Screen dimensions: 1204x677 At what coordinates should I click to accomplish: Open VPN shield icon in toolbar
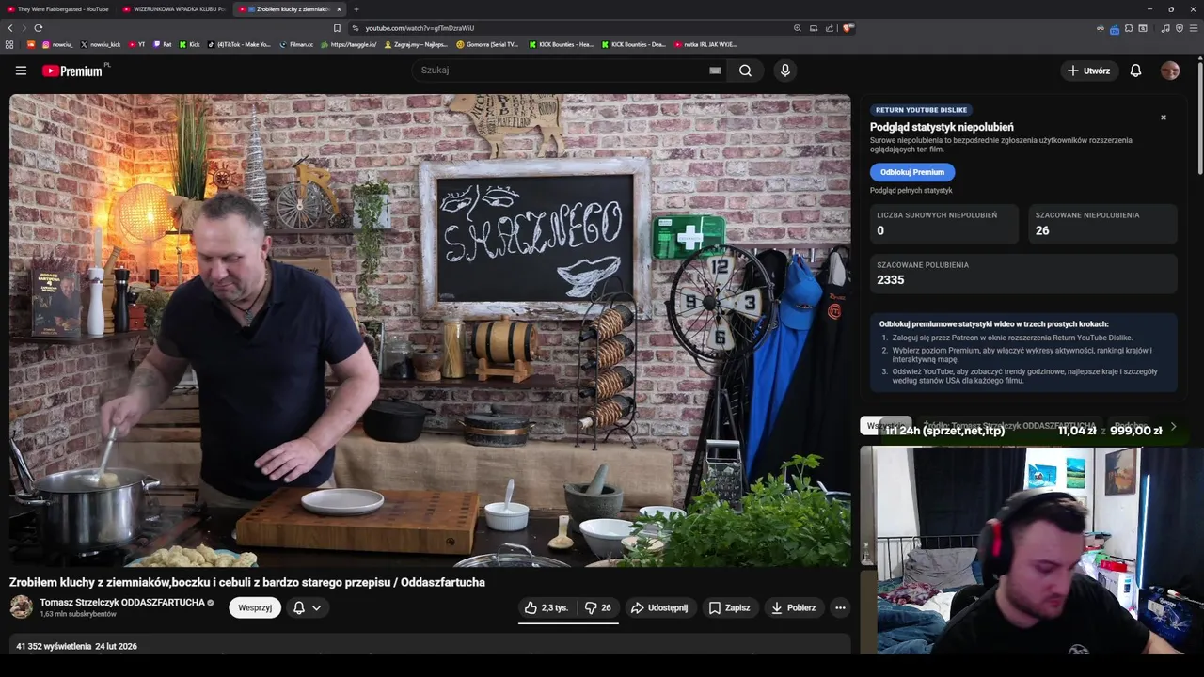[x=1180, y=28]
